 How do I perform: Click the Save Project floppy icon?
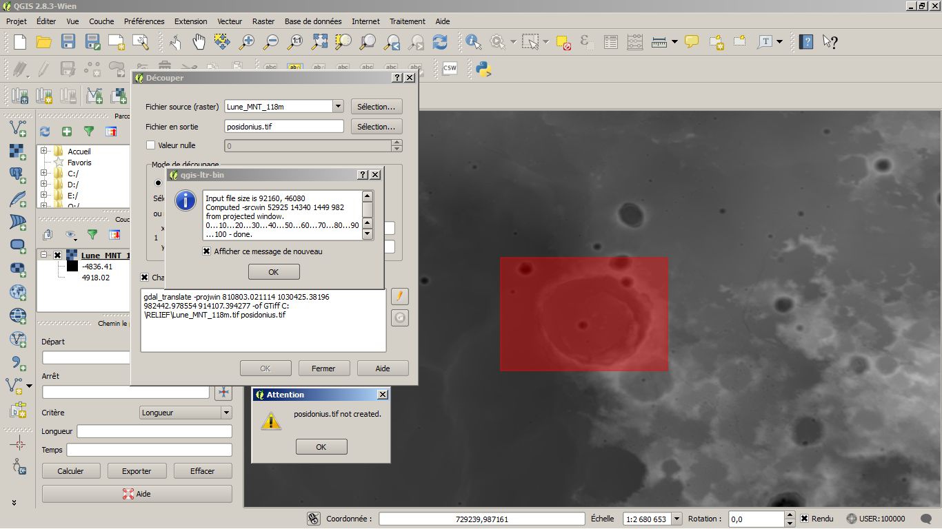coord(68,42)
